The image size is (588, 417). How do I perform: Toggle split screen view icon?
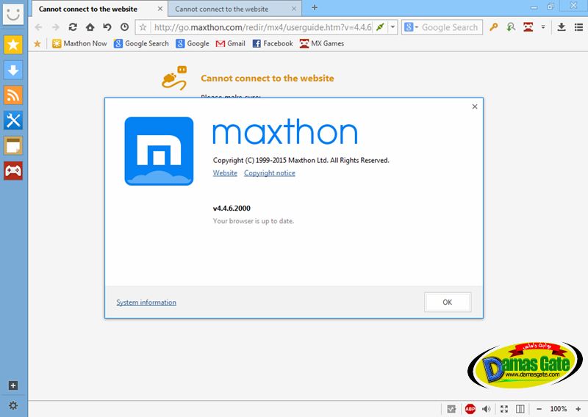click(520, 409)
